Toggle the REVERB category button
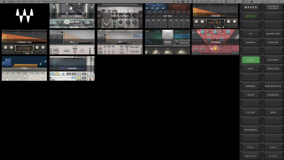 coord(251,60)
